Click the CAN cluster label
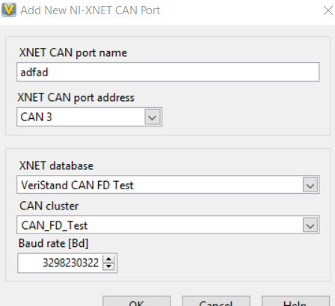Image resolution: width=335 pixels, height=306 pixels. click(x=49, y=206)
